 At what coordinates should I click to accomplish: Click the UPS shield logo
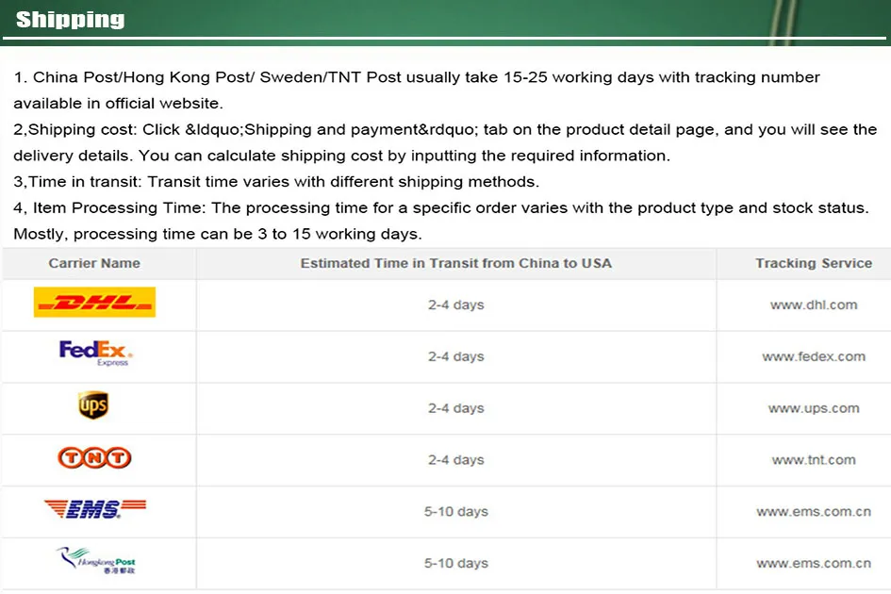point(93,405)
